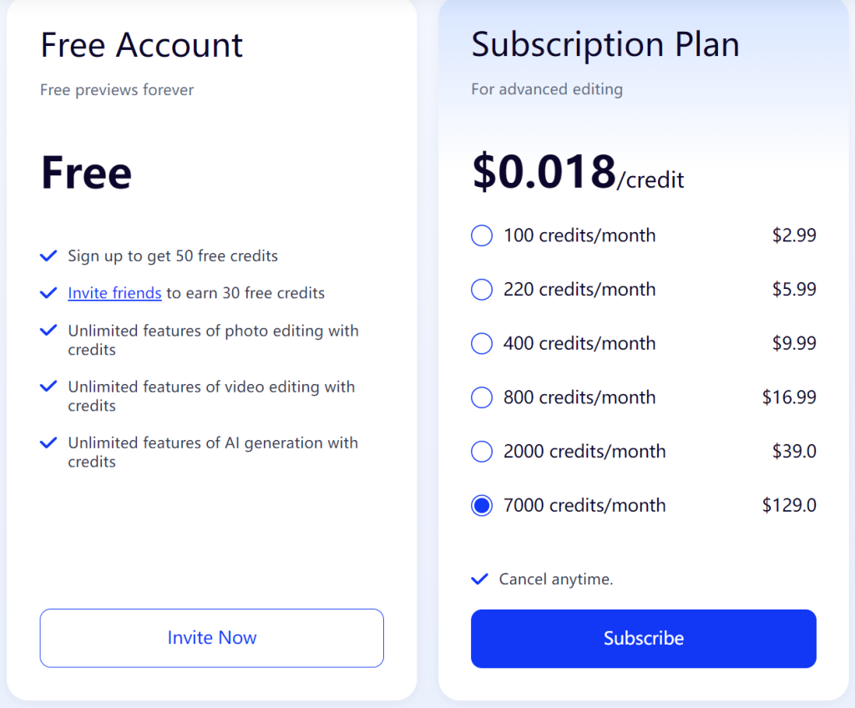Click the checkmark beside the AI generation feature

pos(48,442)
